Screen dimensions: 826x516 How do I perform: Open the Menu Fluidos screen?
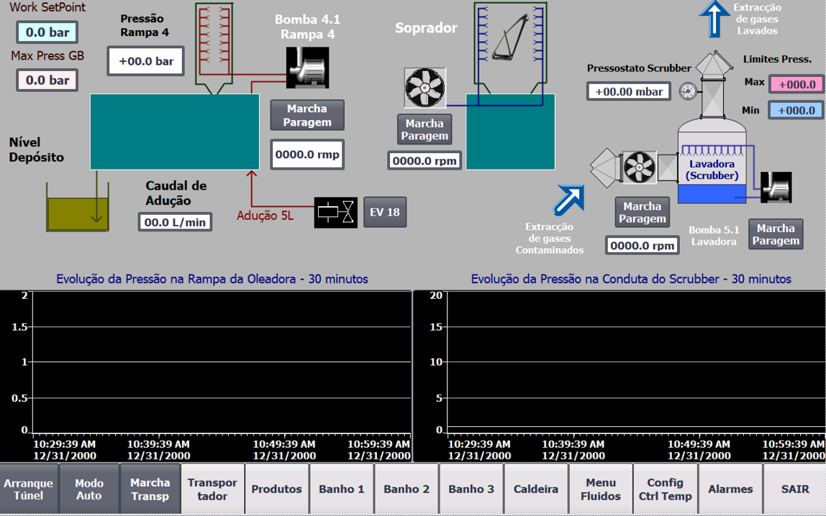[x=601, y=489]
